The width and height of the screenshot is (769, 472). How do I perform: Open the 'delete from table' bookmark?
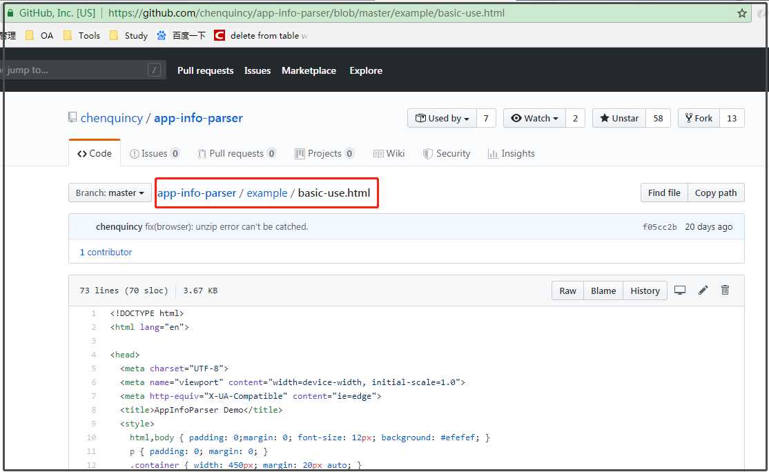coord(261,35)
